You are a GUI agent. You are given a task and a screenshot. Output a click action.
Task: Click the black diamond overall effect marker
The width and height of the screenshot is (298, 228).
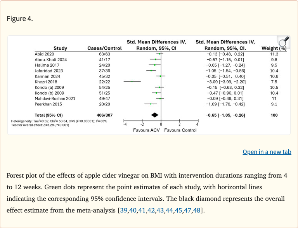click(x=155, y=115)
